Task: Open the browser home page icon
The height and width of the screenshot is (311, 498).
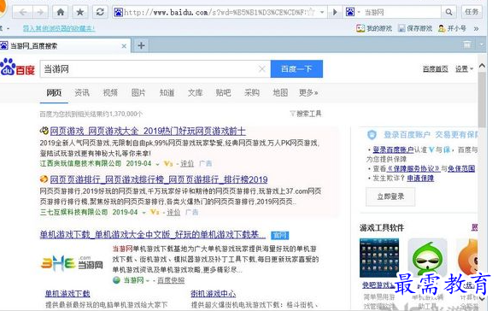Action: coord(61,13)
